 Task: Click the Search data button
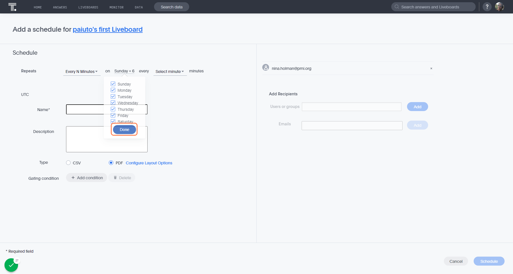(x=171, y=7)
